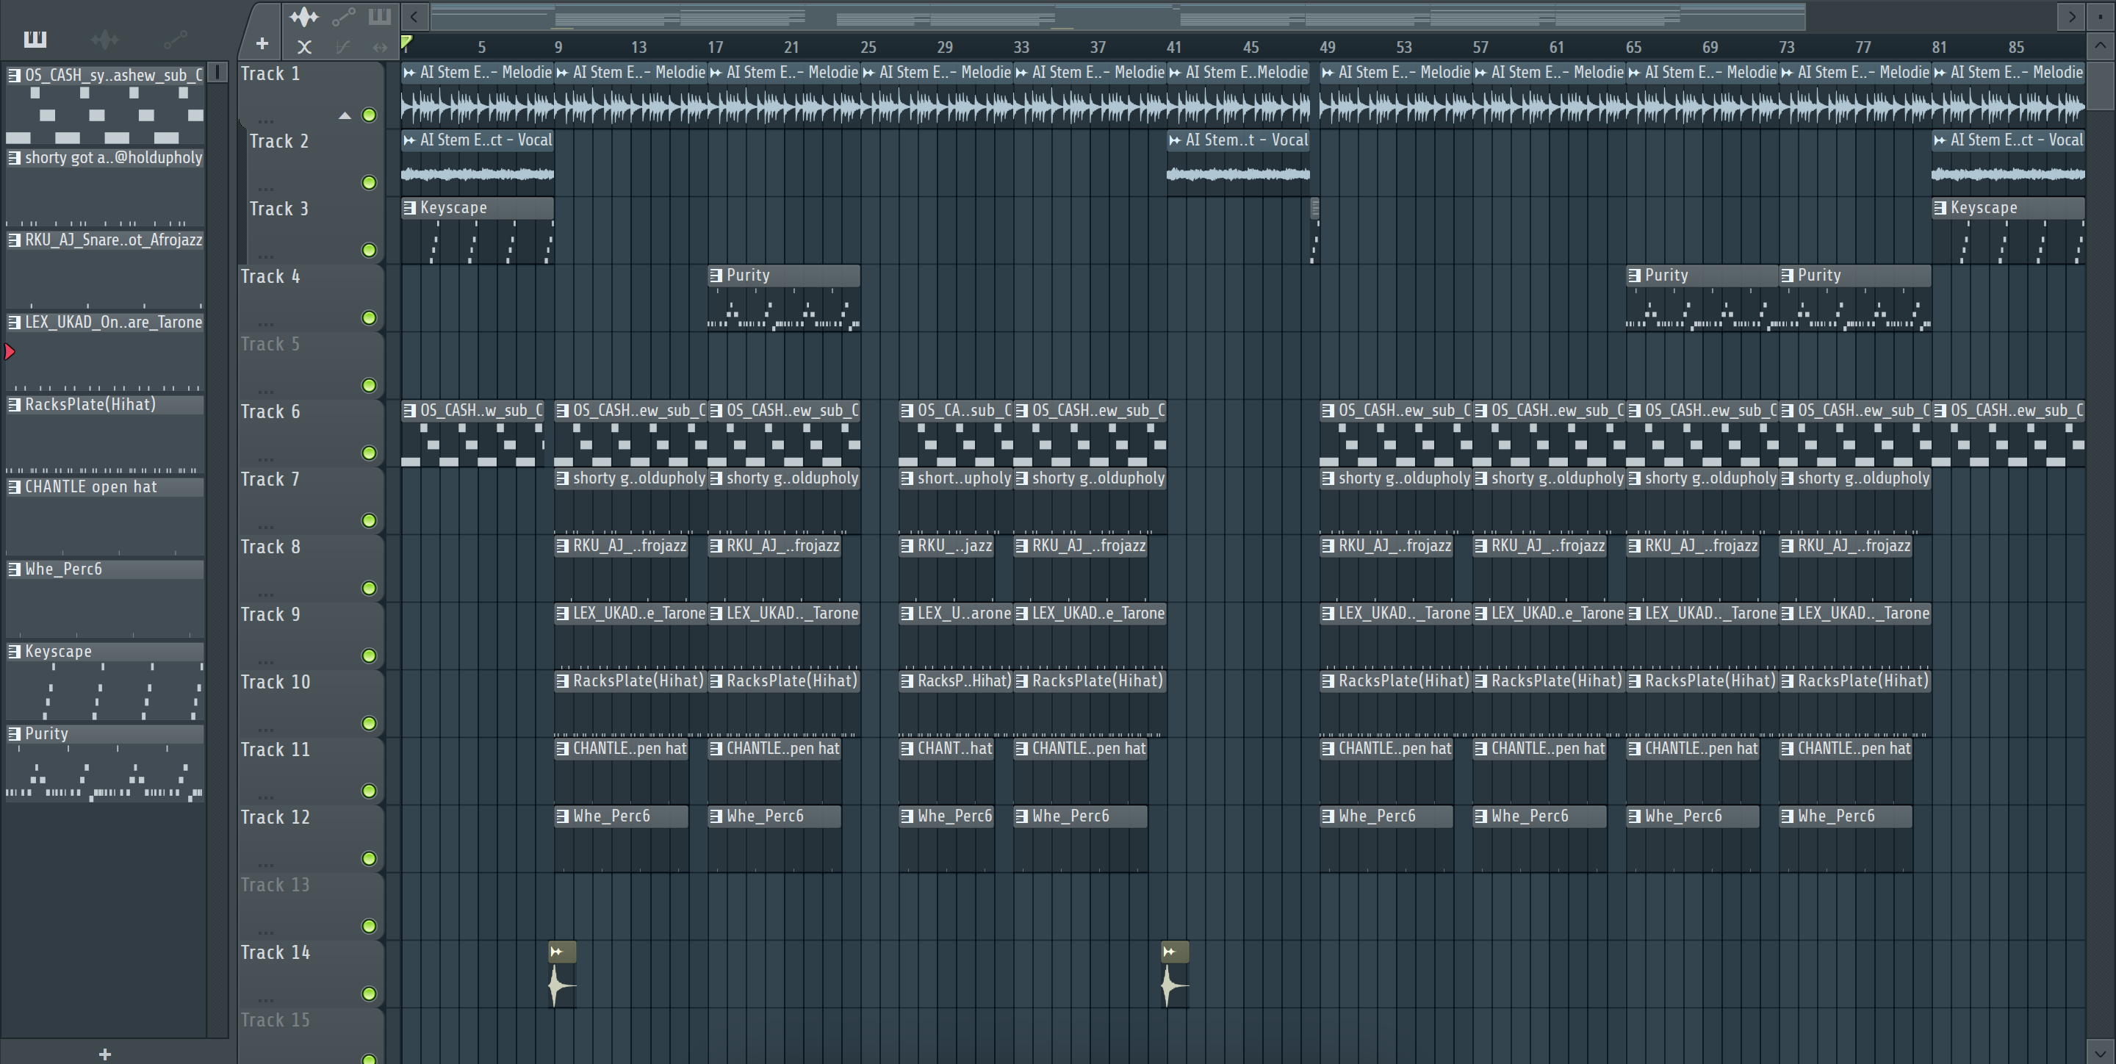Toggle the crossfade X tool
The width and height of the screenshot is (2116, 1064).
(x=304, y=47)
